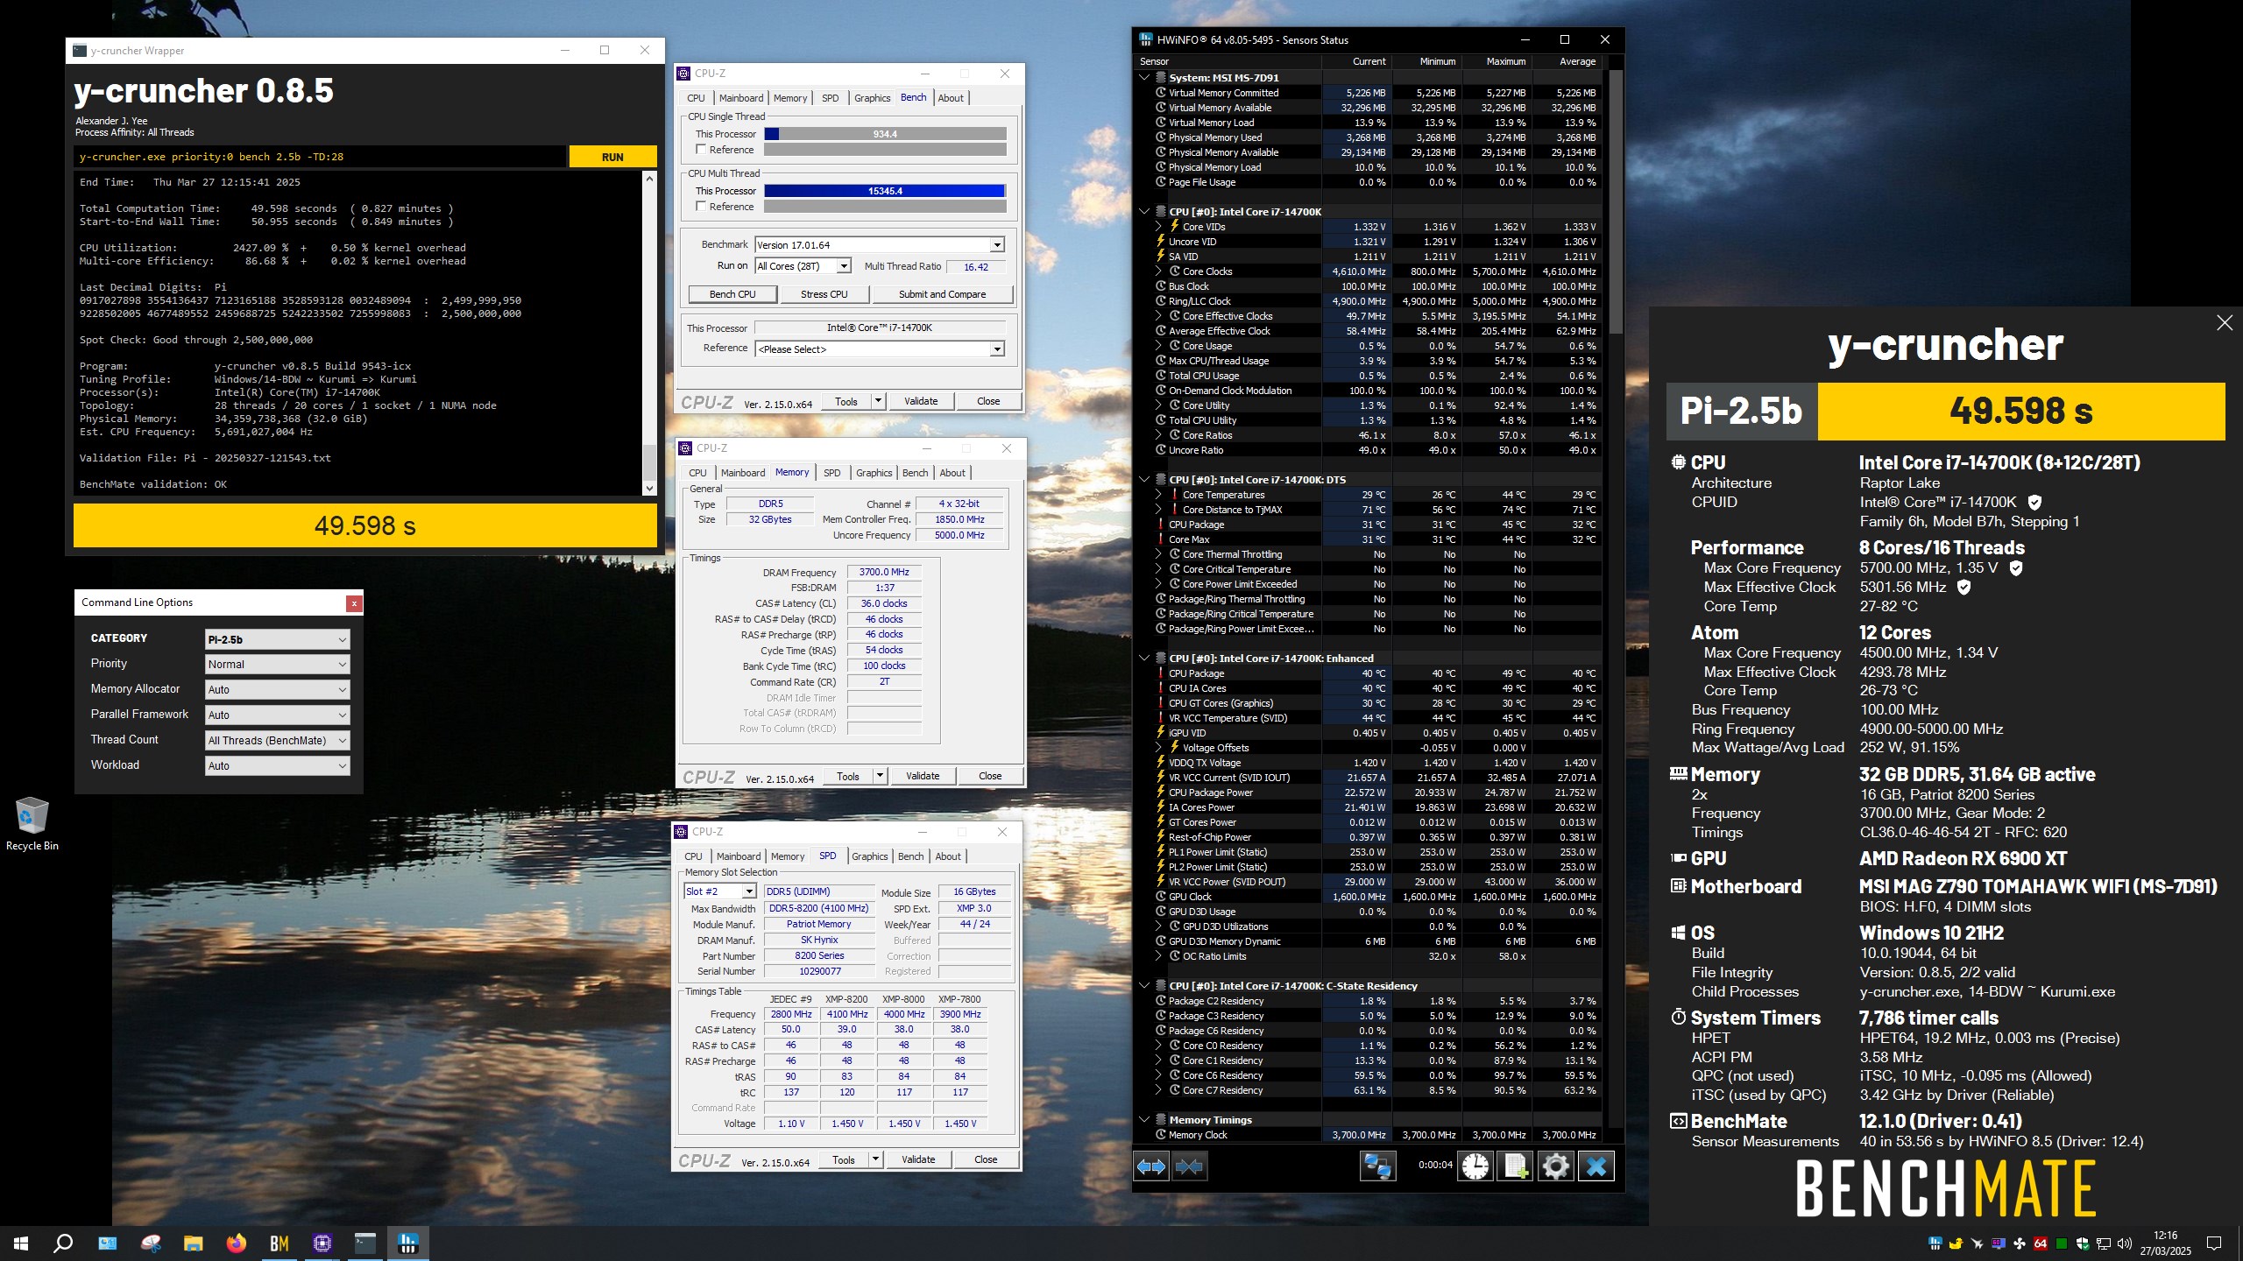
Task: Open the Workload dropdown
Action: point(277,765)
